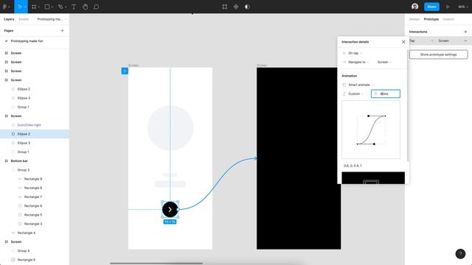Click the Icon/Chev right component icon

(13, 125)
